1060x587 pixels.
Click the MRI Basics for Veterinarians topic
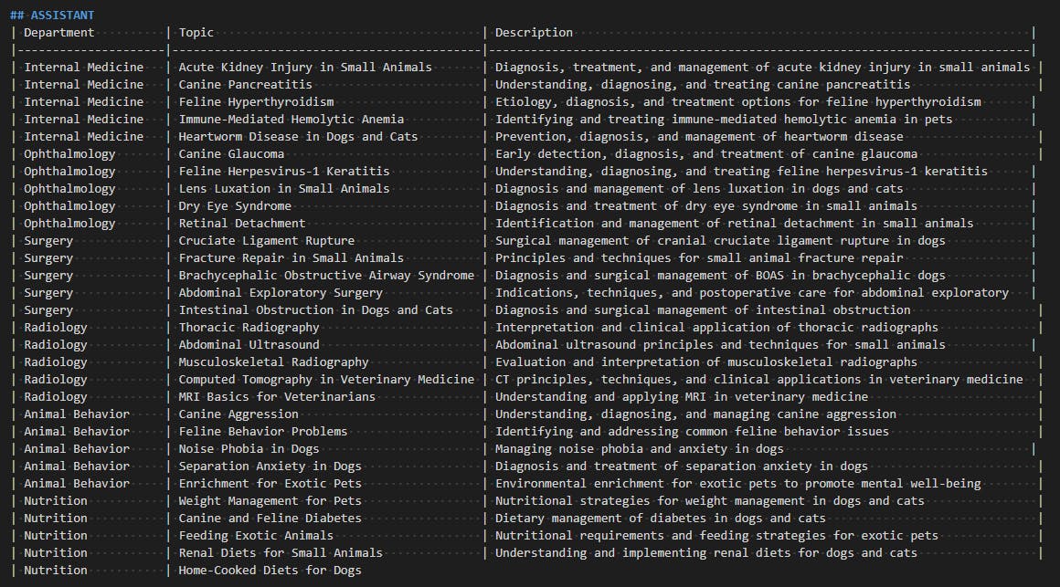[x=277, y=397]
